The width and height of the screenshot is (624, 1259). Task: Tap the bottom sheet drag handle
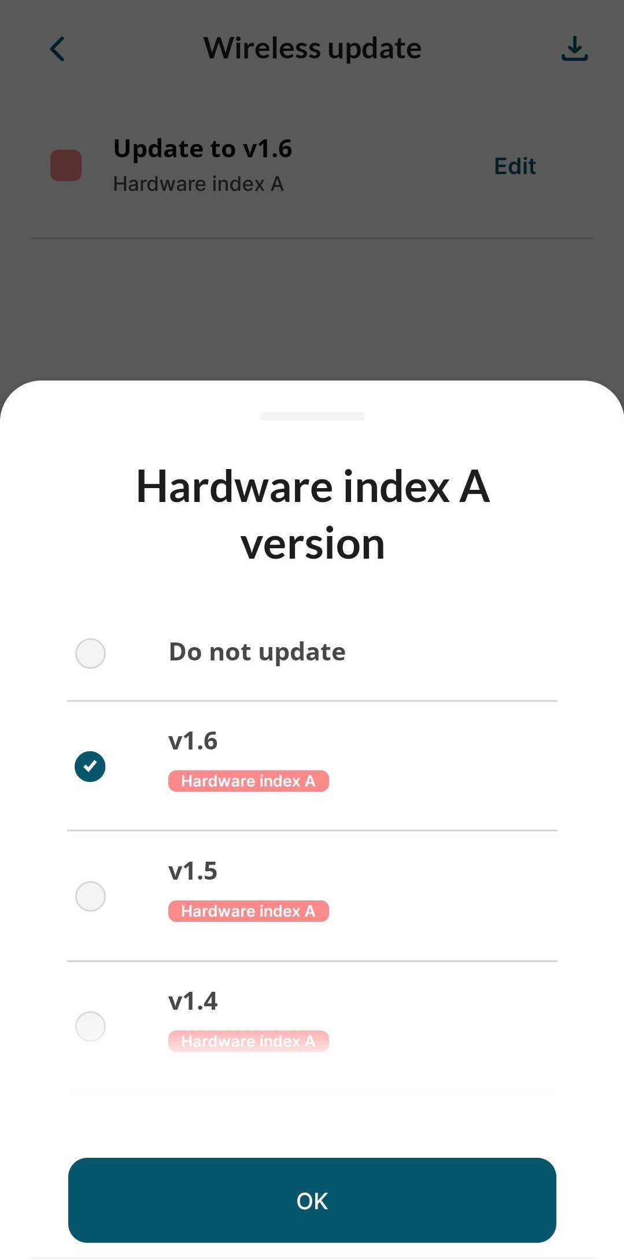312,416
